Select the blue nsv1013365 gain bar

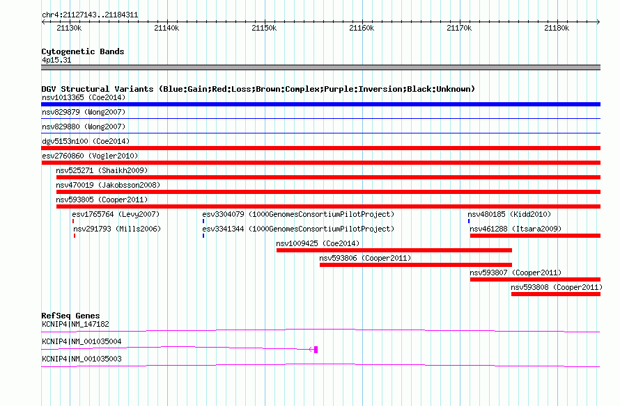[320, 104]
